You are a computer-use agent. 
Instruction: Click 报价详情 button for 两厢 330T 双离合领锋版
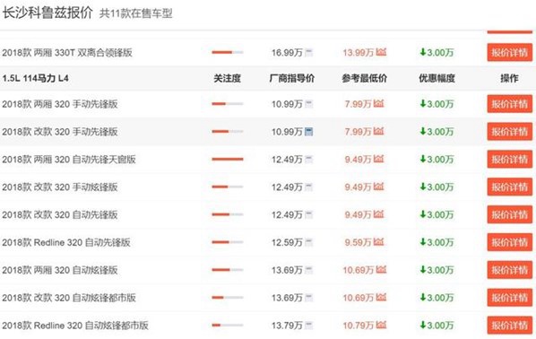(510, 53)
